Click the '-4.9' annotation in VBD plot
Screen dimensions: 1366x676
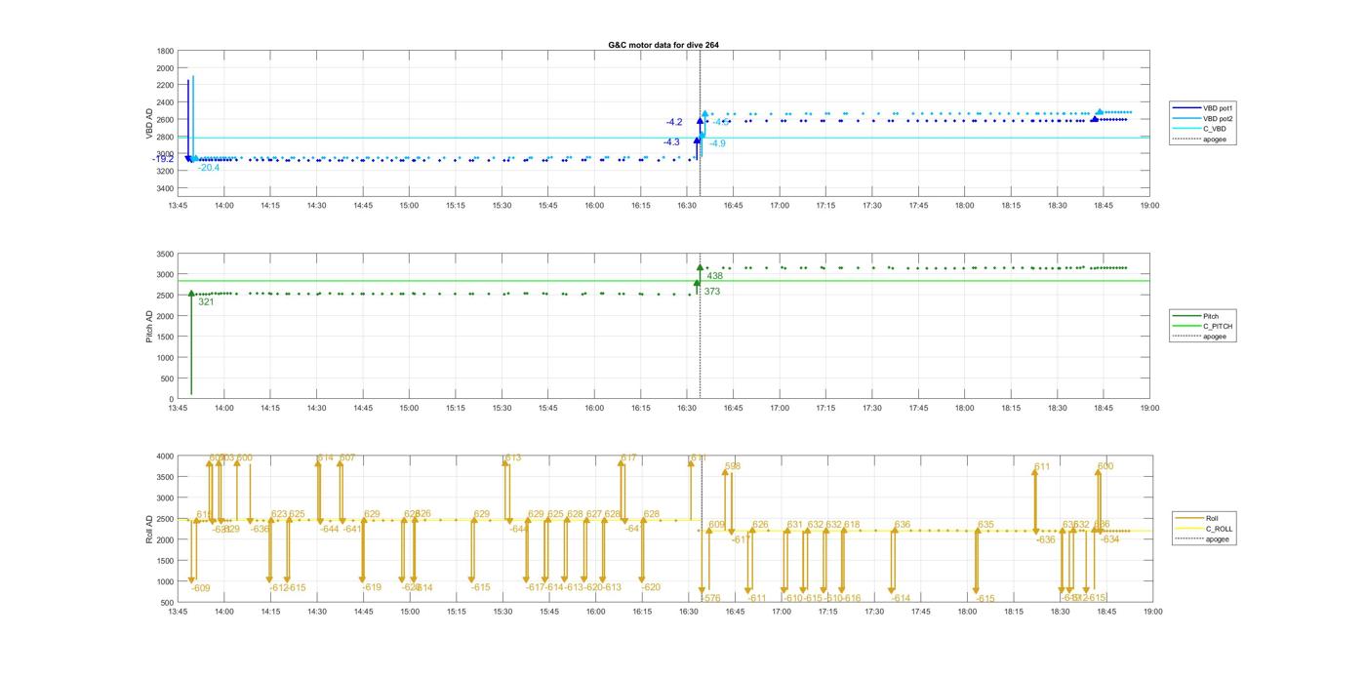pyautogui.click(x=717, y=143)
